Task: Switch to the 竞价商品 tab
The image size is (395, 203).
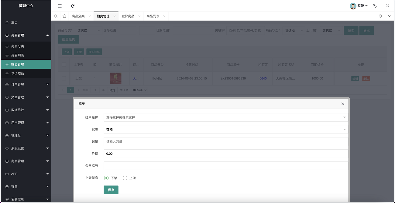Action: (x=128, y=16)
